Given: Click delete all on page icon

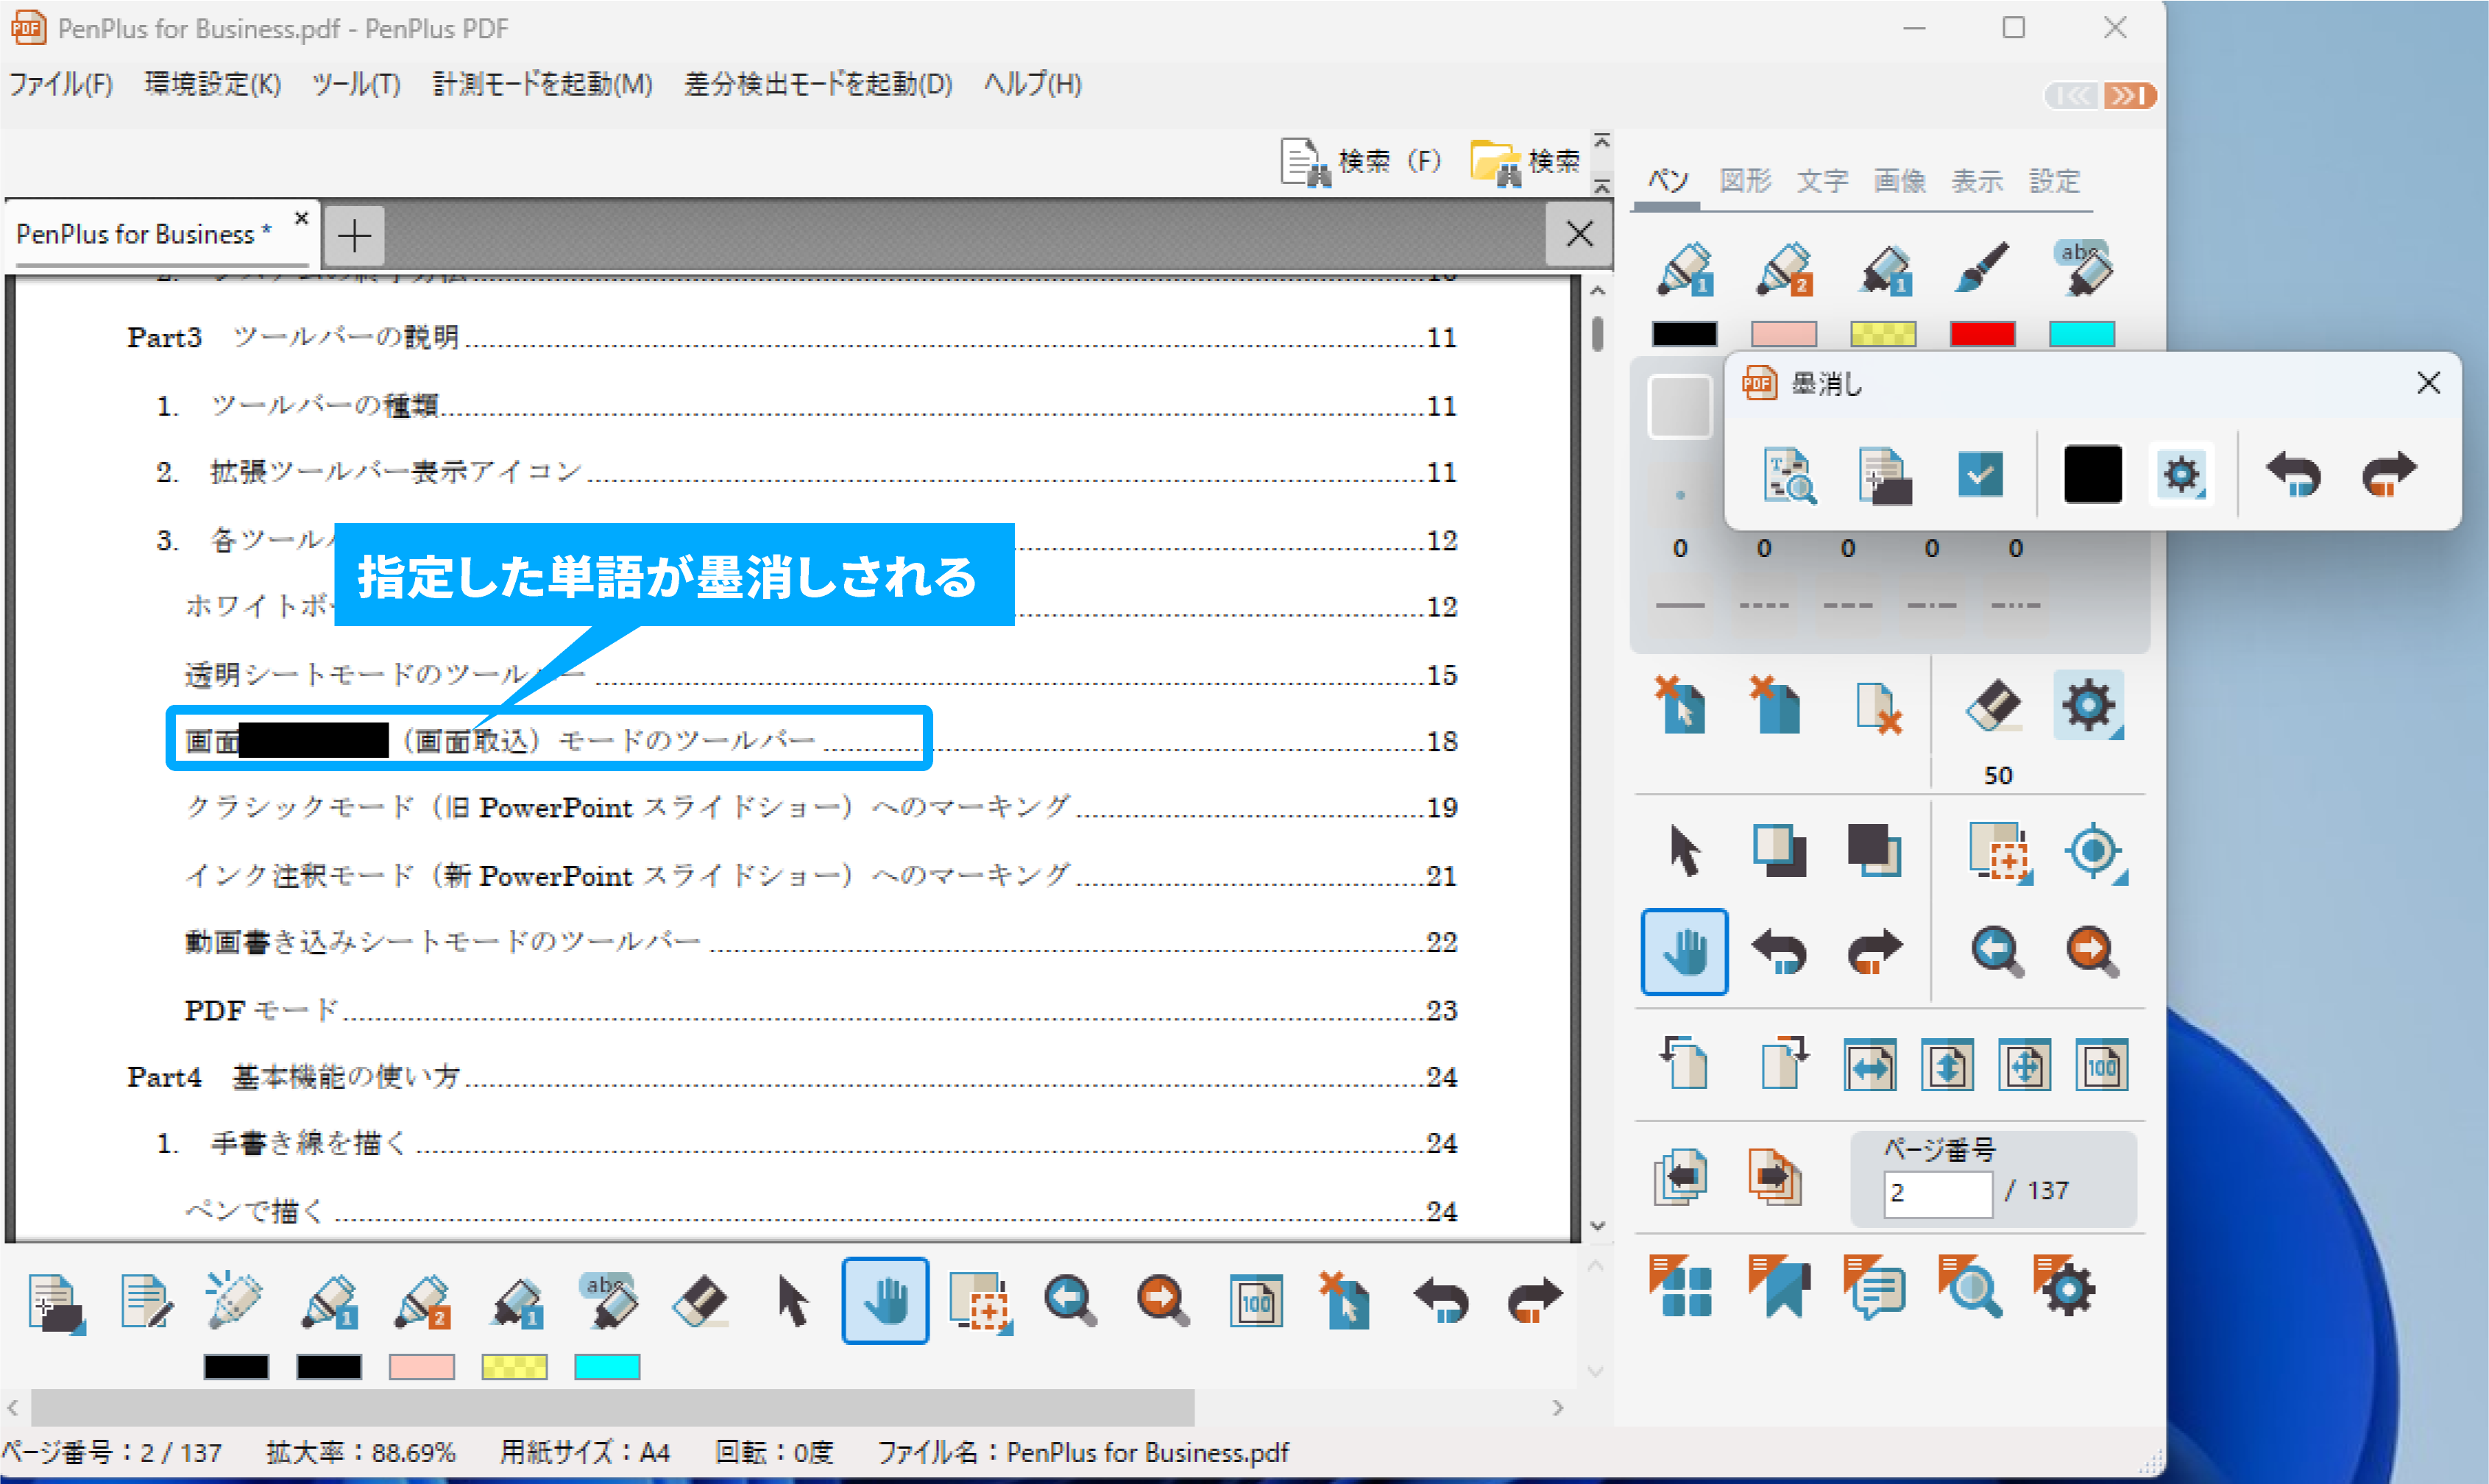Looking at the screenshot, I should point(1775,706).
